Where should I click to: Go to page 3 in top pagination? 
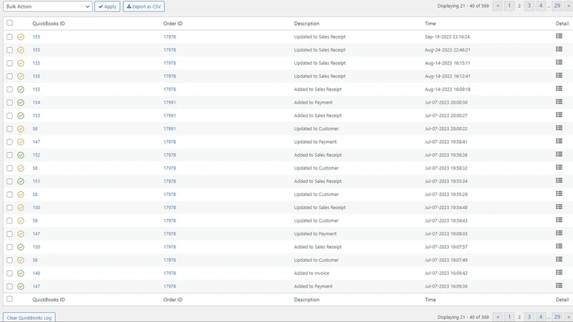click(x=529, y=6)
